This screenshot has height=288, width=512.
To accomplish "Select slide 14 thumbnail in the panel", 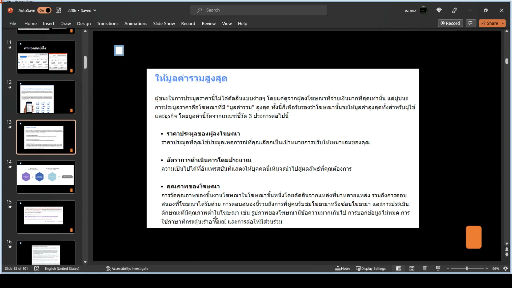I will (x=46, y=177).
